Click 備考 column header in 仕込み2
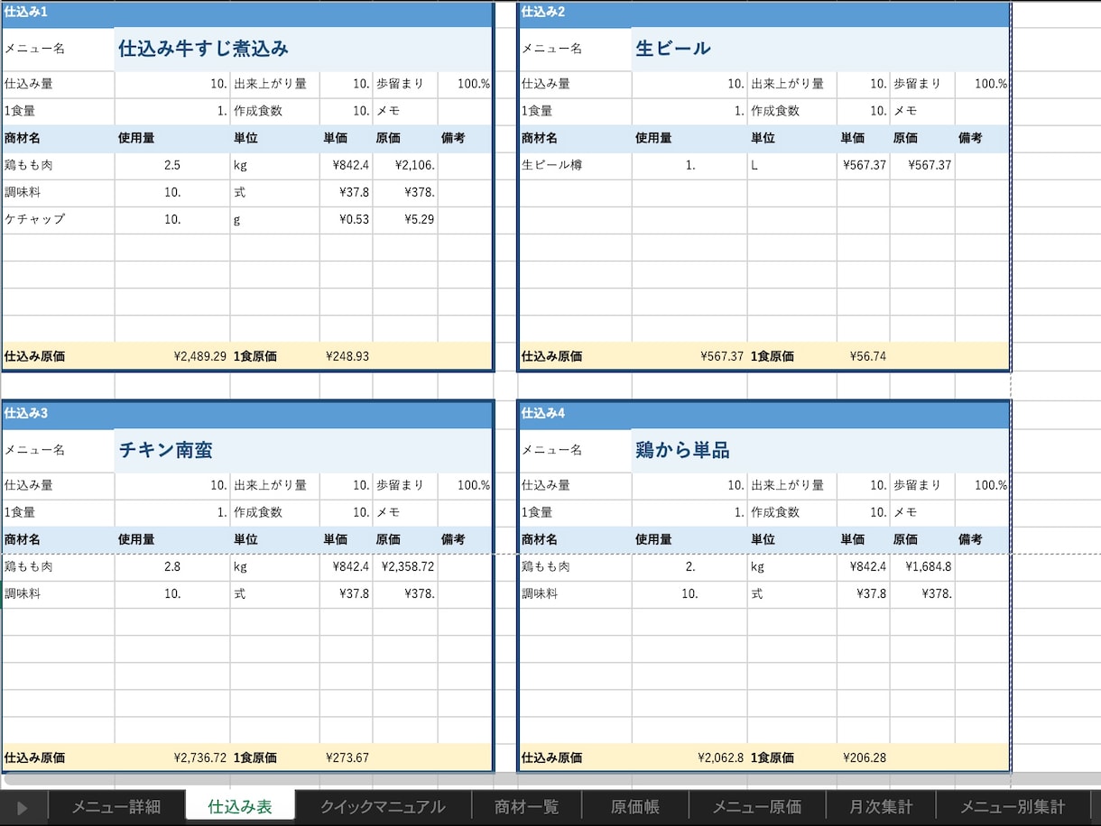 pyautogui.click(x=982, y=138)
